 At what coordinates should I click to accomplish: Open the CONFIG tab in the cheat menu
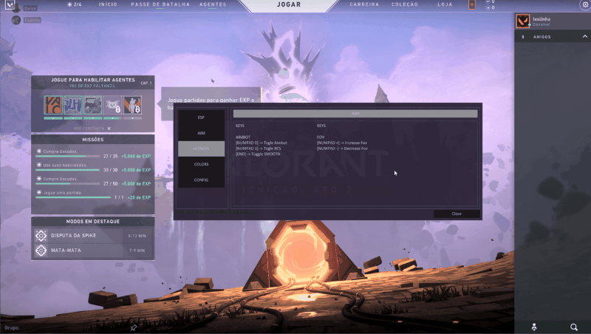[x=201, y=180]
